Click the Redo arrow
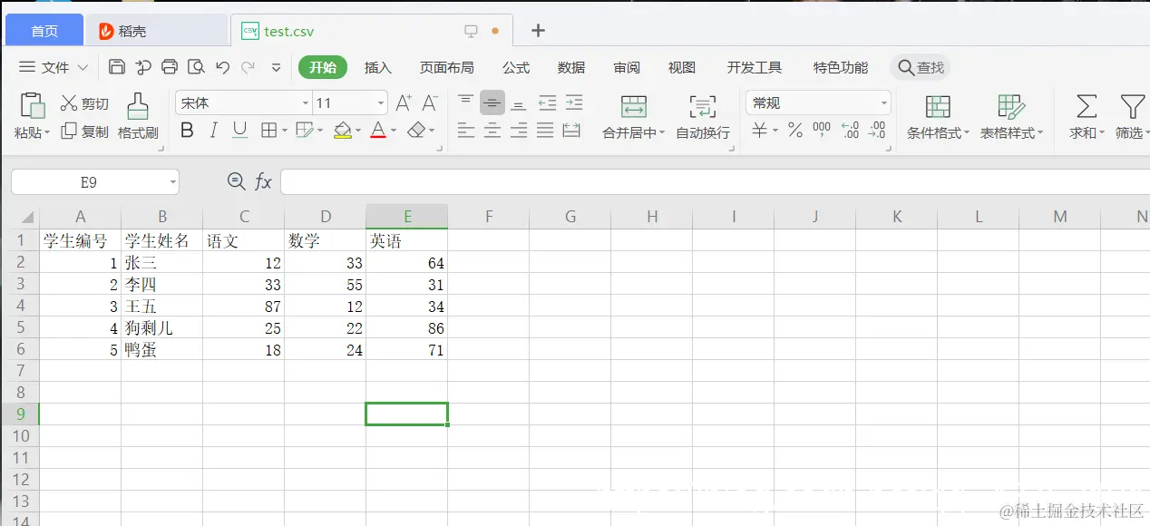The height and width of the screenshot is (526, 1150). pos(248,67)
